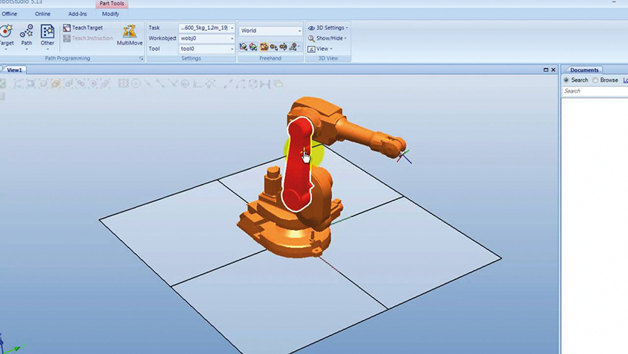
Task: Click the first Freehand move icon
Action: pos(244,47)
